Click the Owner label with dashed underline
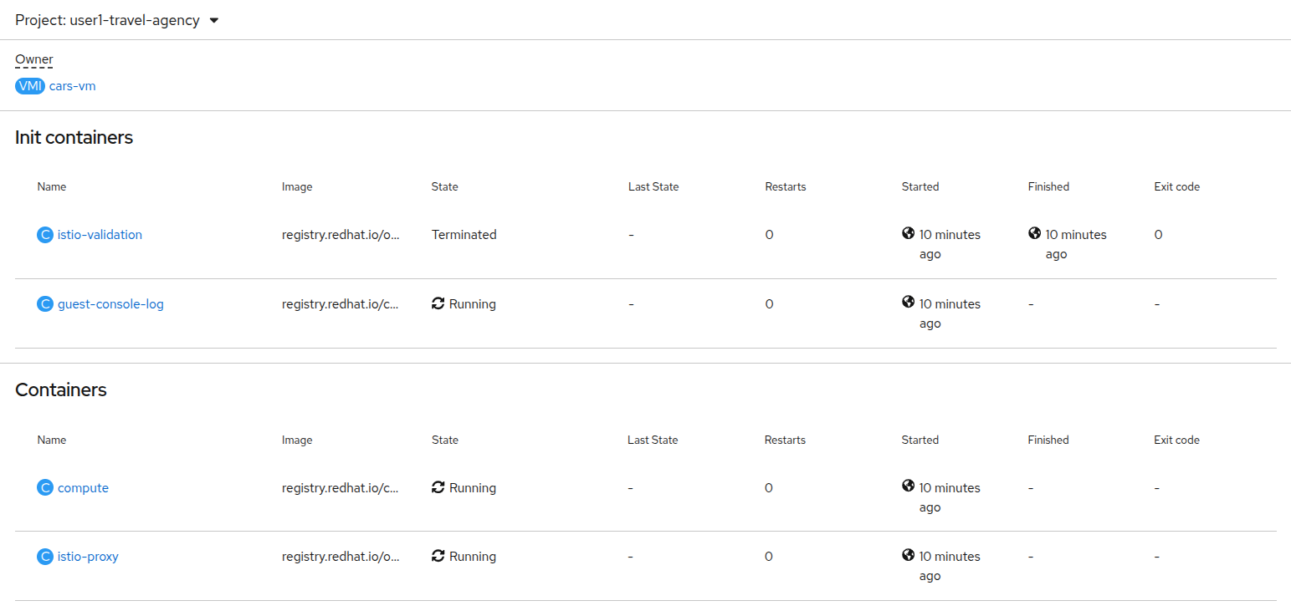The height and width of the screenshot is (611, 1291). click(34, 59)
